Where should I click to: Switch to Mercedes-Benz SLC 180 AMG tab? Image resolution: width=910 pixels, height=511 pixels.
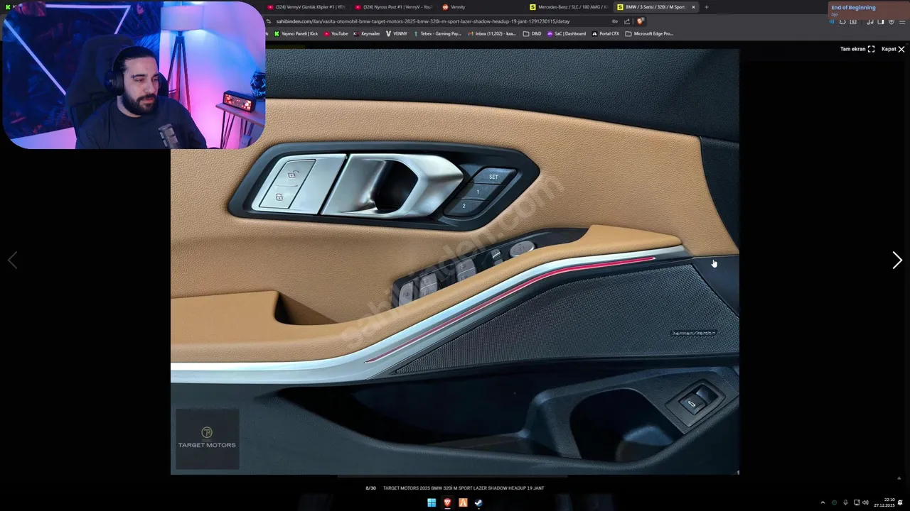click(x=569, y=7)
